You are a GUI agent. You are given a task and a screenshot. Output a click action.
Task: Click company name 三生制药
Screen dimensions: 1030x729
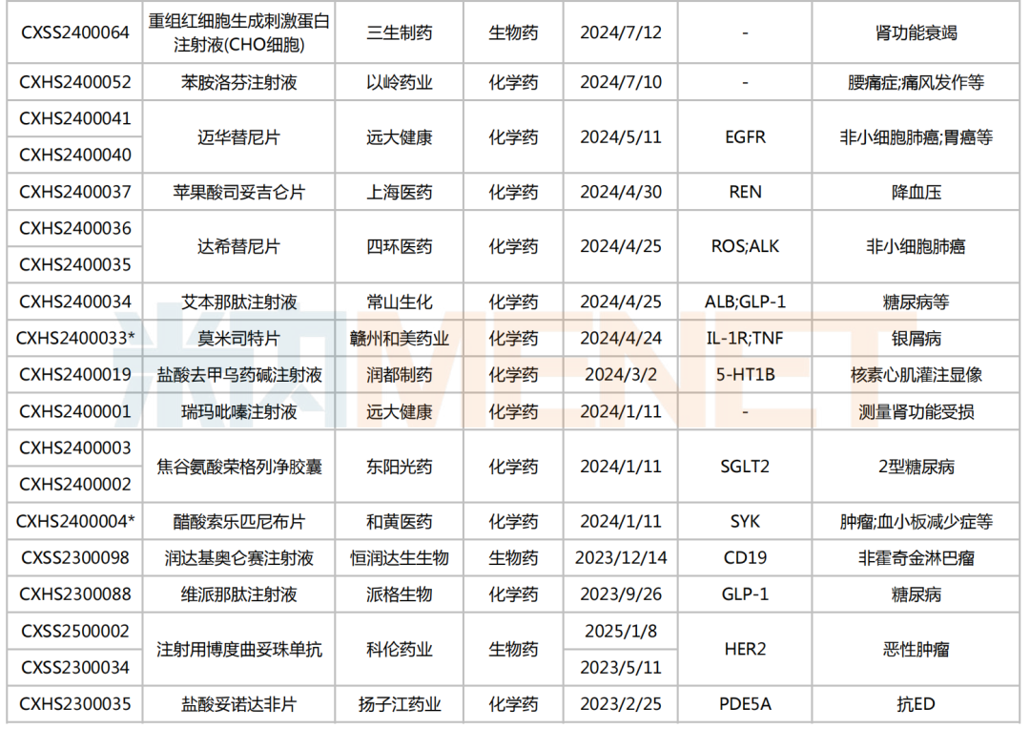coord(400,32)
